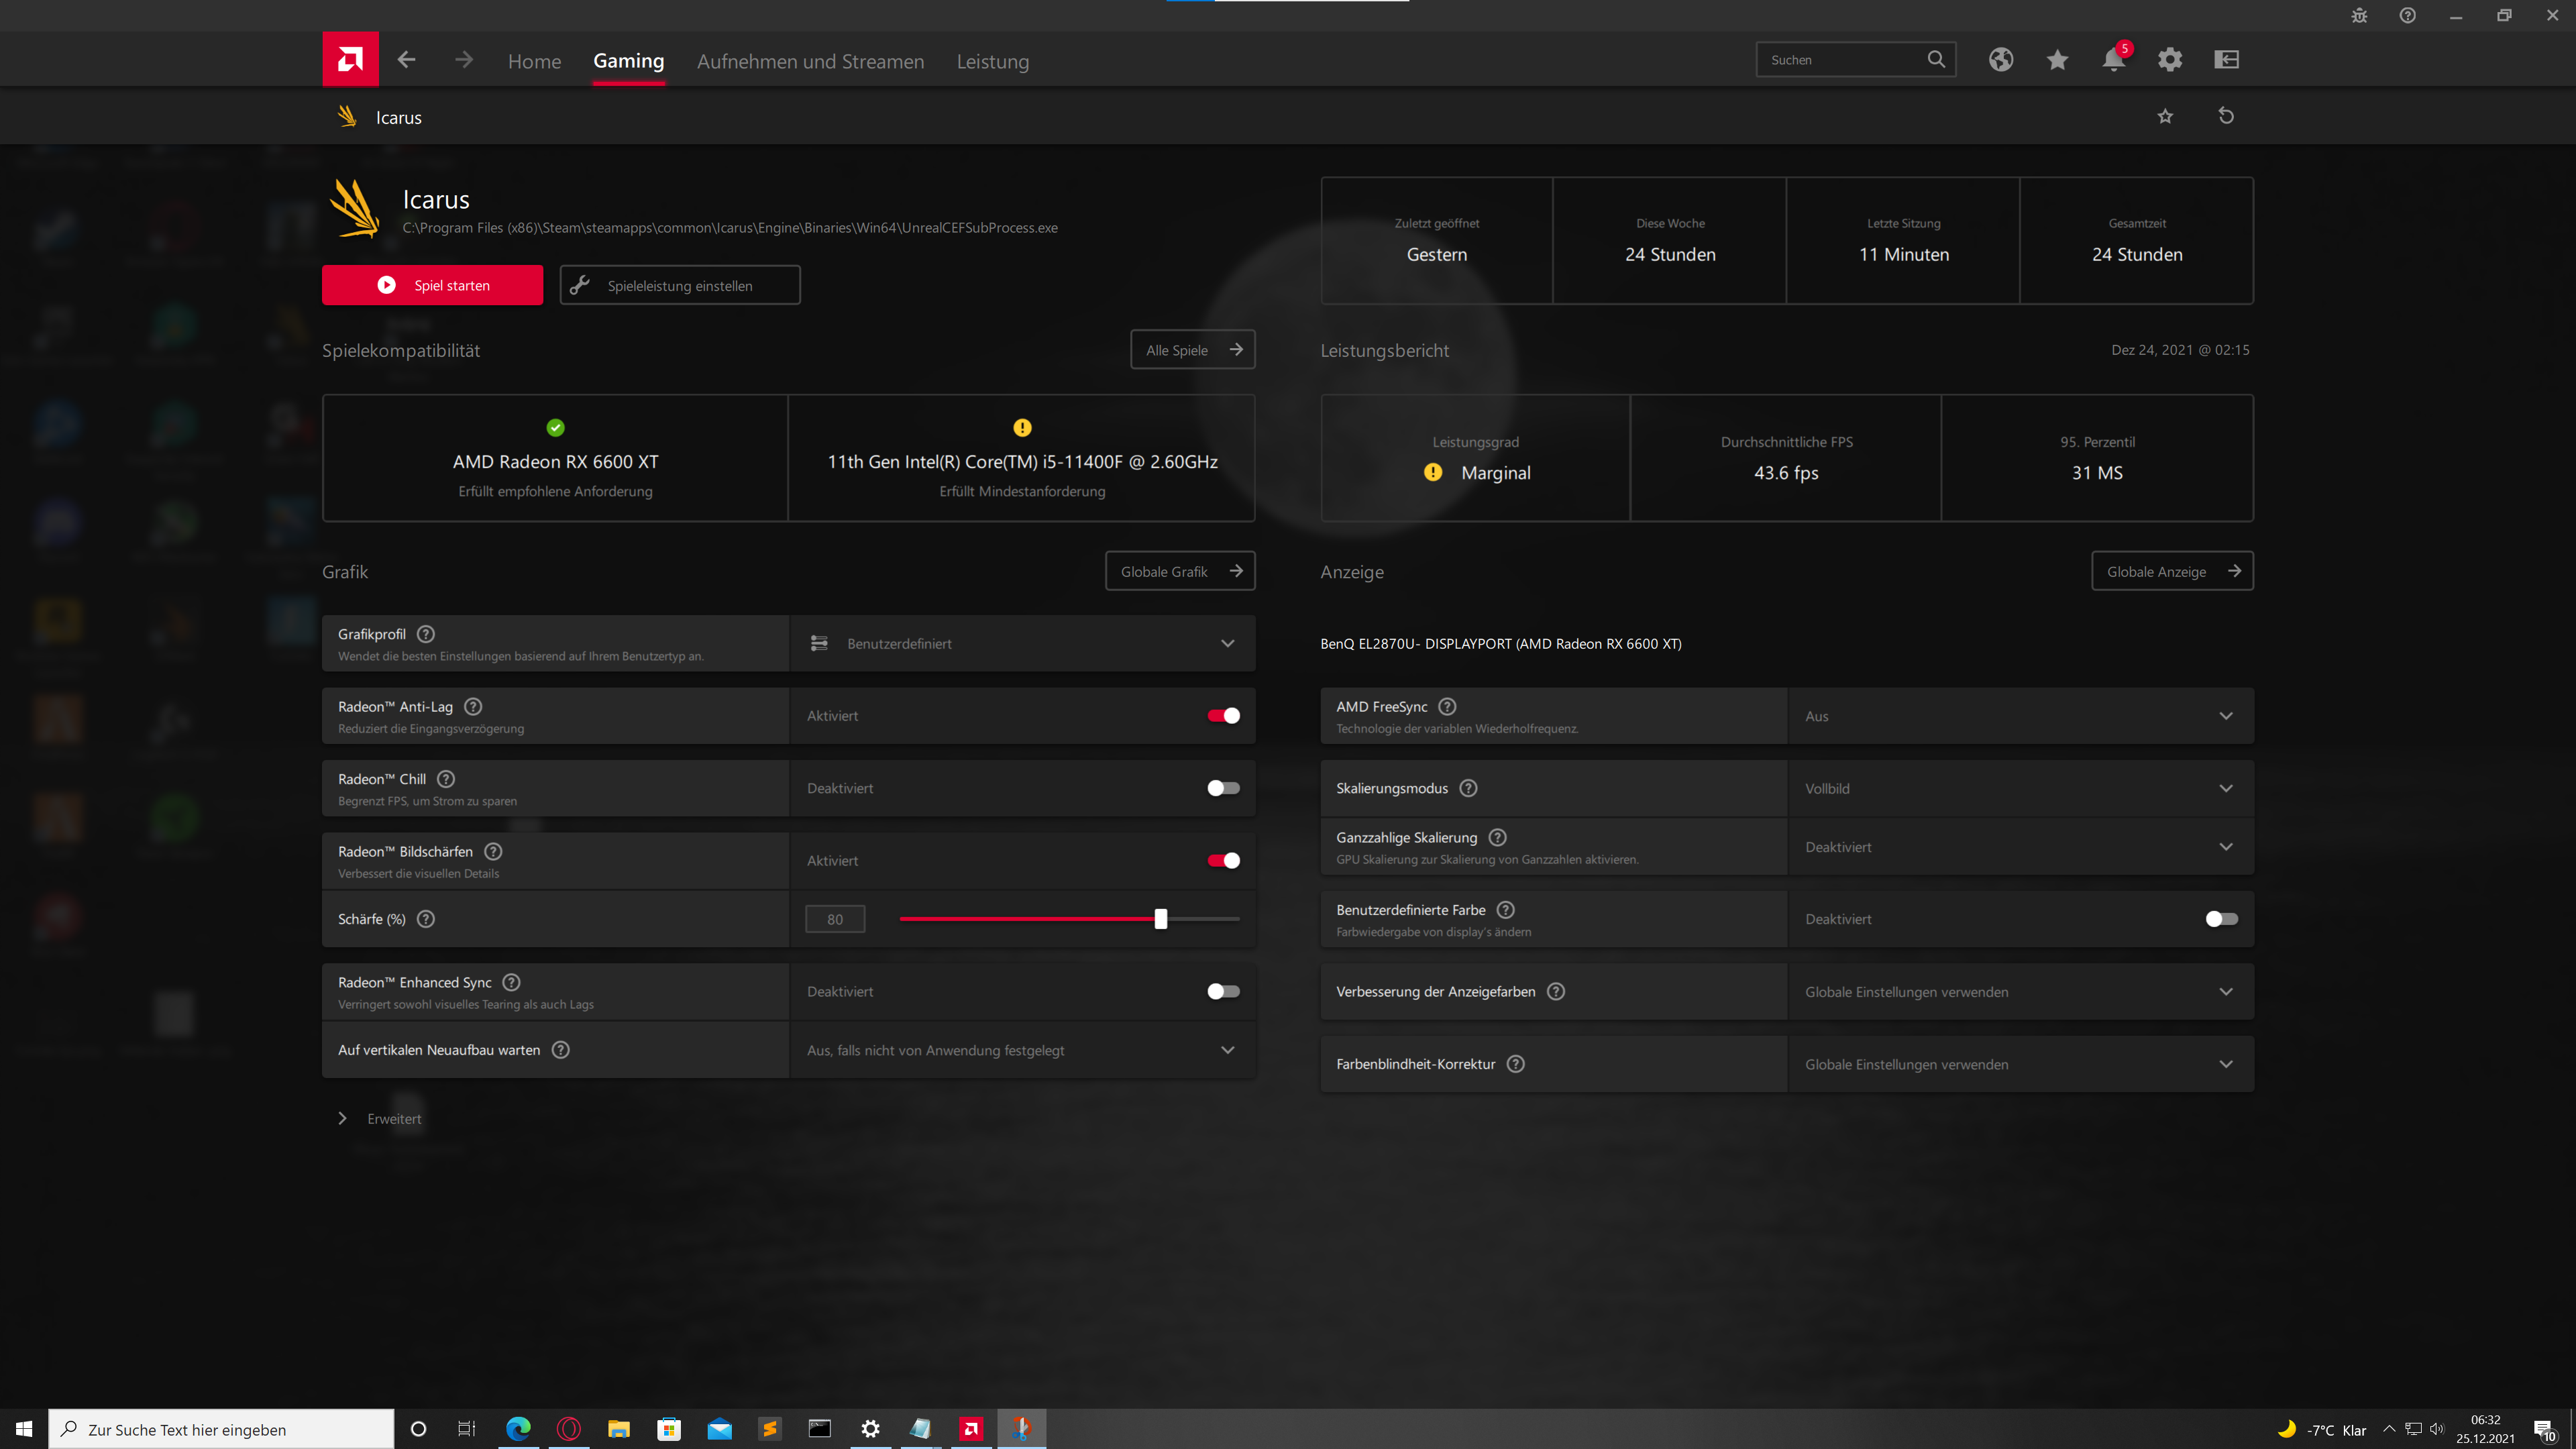Turn off Radeon Bildschärfen toggle
The width and height of the screenshot is (2576, 1449).
tap(1223, 860)
